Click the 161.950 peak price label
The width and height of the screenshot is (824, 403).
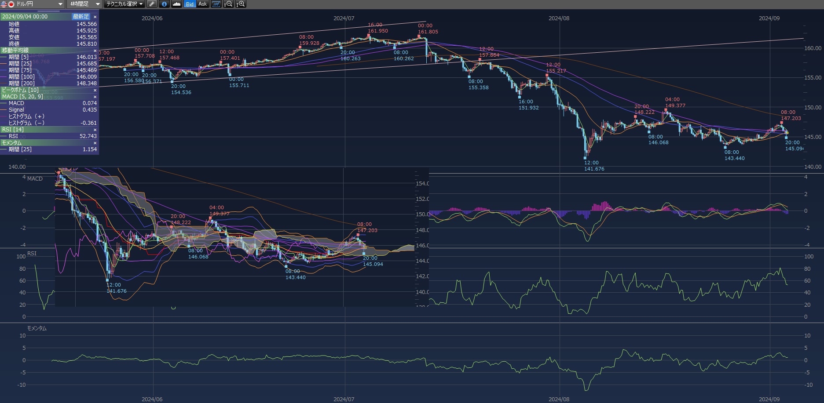click(x=377, y=31)
